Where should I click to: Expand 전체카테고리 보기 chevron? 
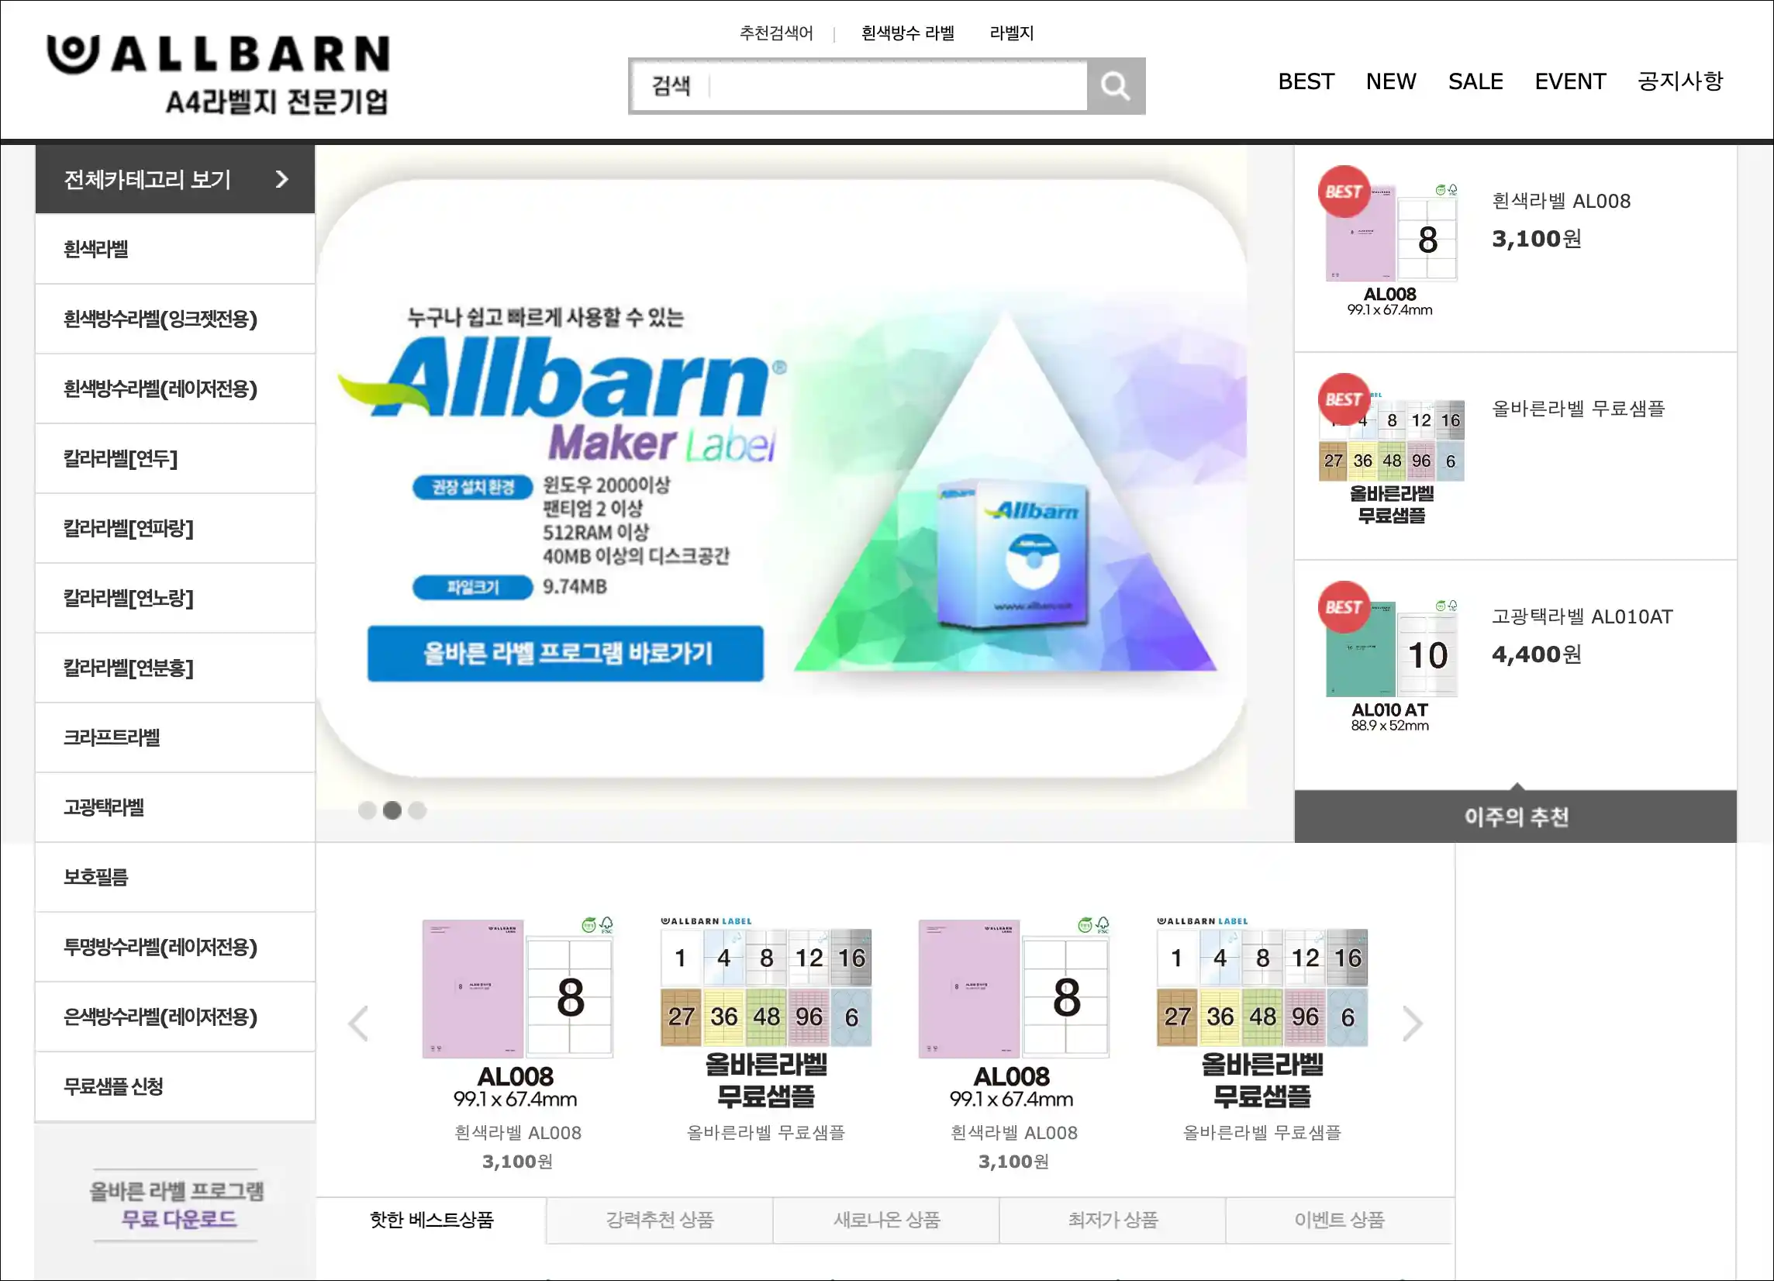click(282, 179)
